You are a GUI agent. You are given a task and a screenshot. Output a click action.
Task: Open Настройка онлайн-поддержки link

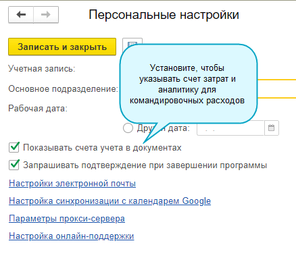click(72, 236)
